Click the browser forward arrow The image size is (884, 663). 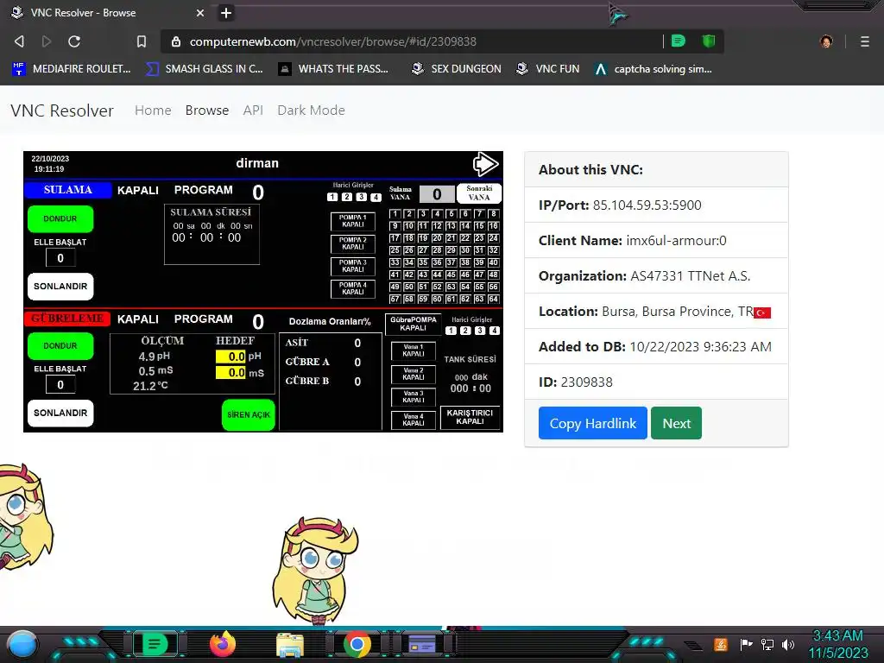click(47, 41)
